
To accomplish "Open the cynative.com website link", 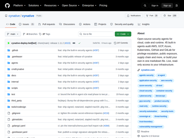I will click(148, 70).
